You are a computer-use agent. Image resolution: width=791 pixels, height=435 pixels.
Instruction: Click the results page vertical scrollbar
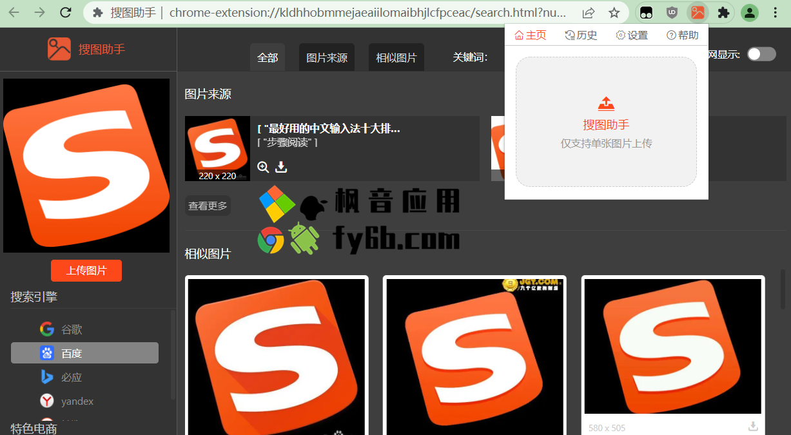pyautogui.click(x=783, y=289)
